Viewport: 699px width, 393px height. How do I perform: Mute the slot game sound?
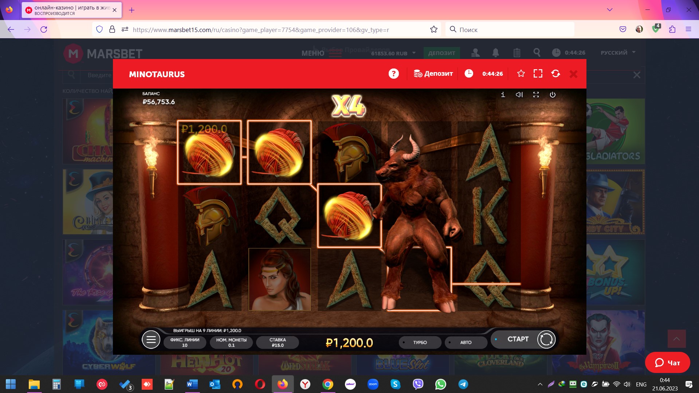(519, 95)
